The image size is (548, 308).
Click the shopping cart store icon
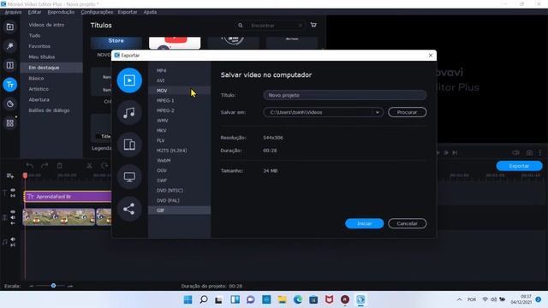(313, 25)
